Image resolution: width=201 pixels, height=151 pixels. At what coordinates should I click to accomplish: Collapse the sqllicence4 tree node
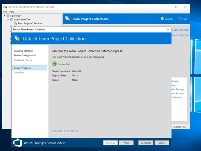coord(4,16)
